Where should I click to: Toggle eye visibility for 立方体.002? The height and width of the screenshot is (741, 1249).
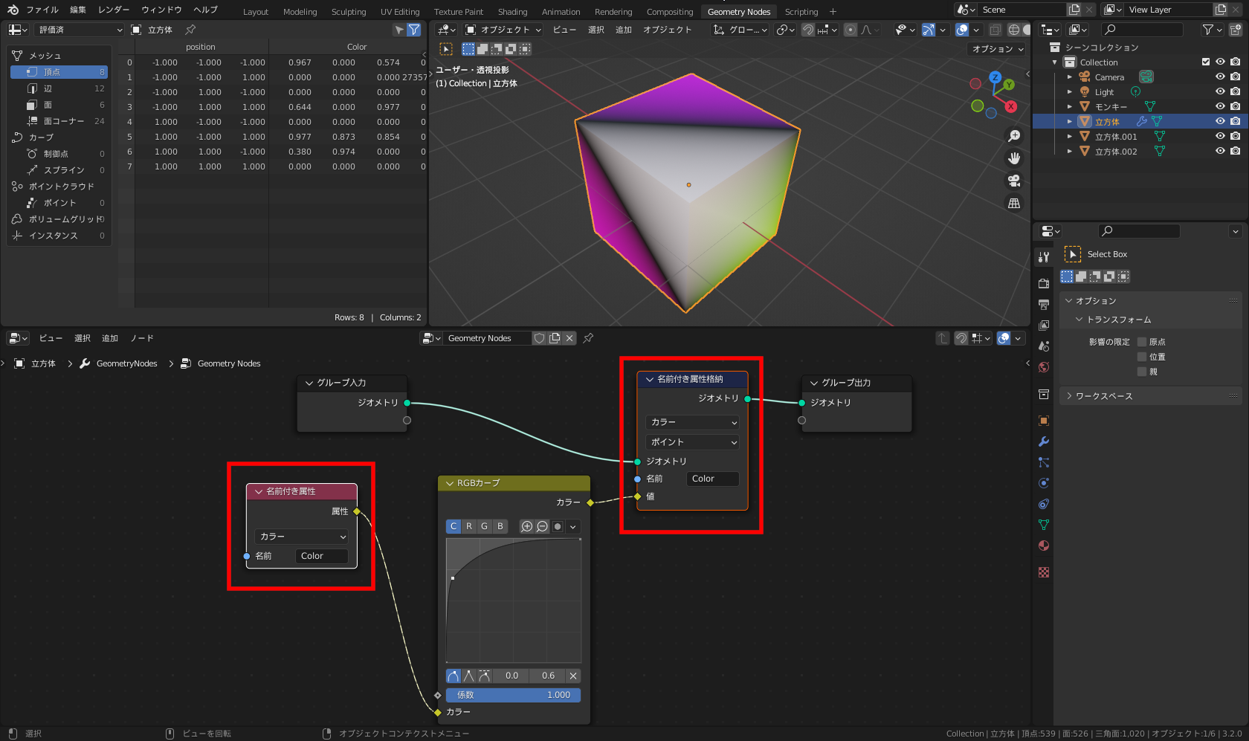coord(1220,151)
